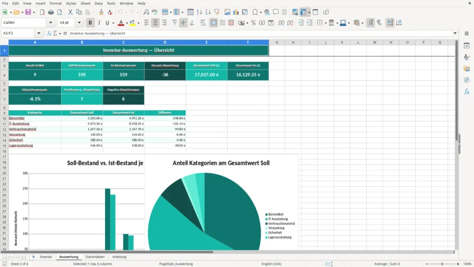Apply the yellow highlighting color
Viewport: 474px width, 267px height.
tap(132, 23)
